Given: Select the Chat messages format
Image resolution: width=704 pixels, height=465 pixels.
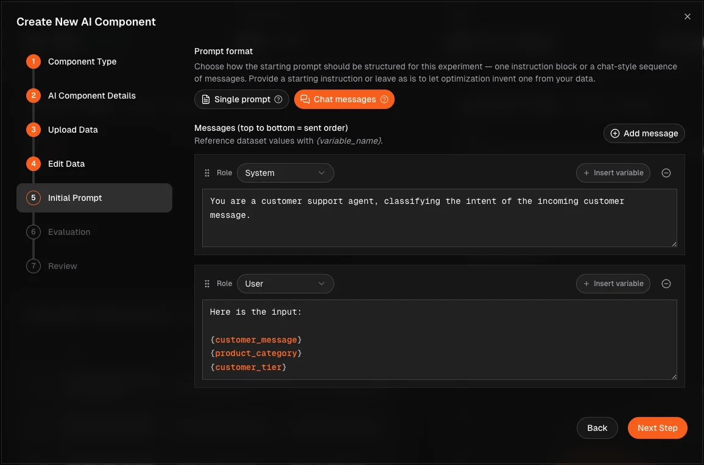Looking at the screenshot, I should (x=344, y=99).
